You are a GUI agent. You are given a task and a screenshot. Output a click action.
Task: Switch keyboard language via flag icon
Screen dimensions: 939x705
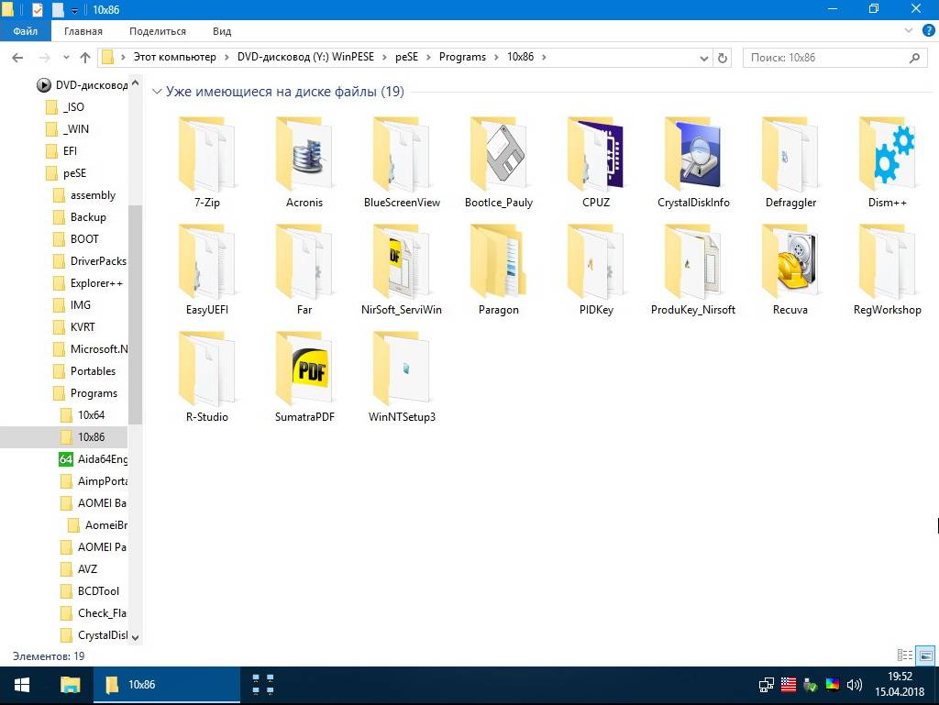coord(788,685)
